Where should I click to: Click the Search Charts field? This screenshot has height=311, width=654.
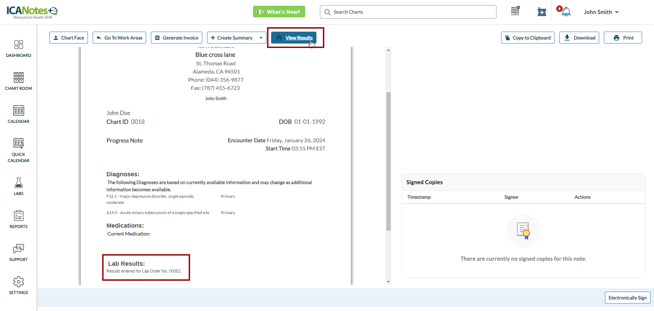point(408,12)
